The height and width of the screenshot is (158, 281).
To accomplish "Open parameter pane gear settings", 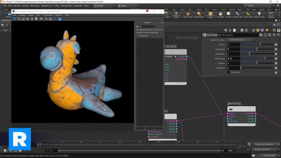I will coord(261,35).
